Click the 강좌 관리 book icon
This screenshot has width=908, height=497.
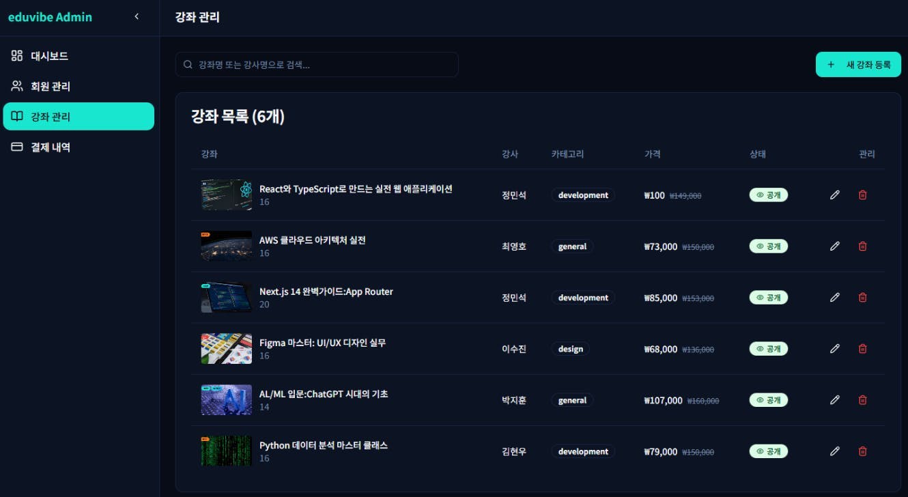click(x=17, y=117)
